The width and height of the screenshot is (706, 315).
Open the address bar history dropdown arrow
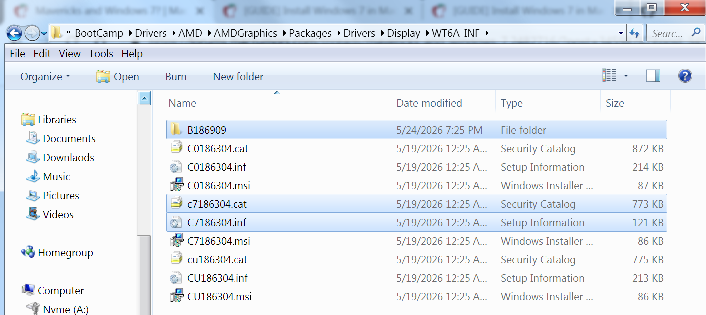621,33
